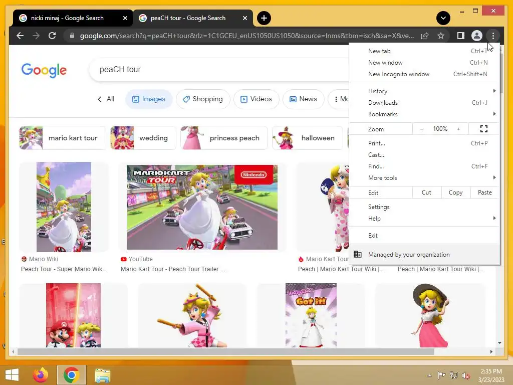Open the tab search dropdown arrow
Screen dimensions: 513x385
tap(443, 18)
